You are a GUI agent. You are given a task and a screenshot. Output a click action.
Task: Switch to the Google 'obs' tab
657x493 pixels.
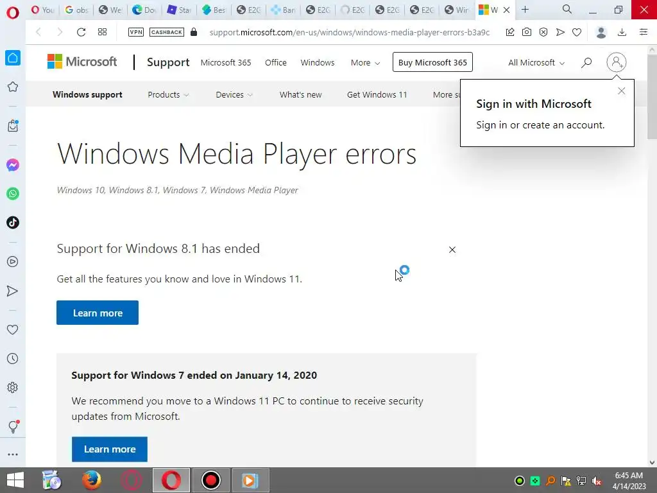pyautogui.click(x=76, y=10)
